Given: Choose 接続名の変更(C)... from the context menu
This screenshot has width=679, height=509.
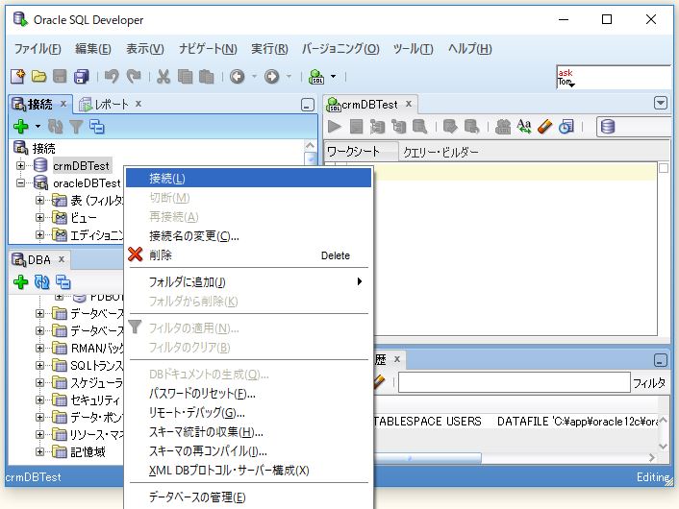Looking at the screenshot, I should (248, 236).
